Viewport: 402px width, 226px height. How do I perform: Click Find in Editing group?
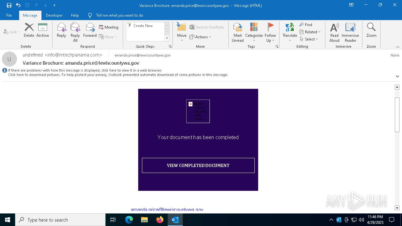point(306,25)
